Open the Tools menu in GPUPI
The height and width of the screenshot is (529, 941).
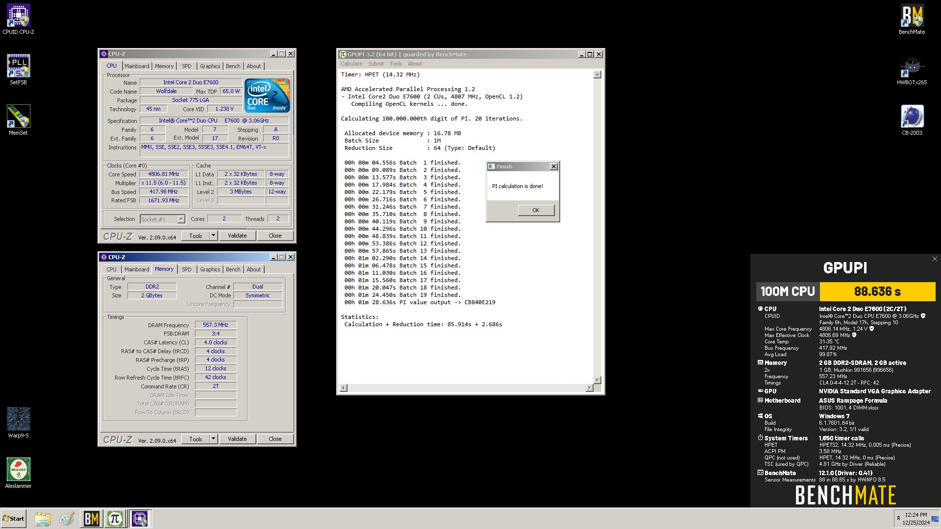click(396, 64)
